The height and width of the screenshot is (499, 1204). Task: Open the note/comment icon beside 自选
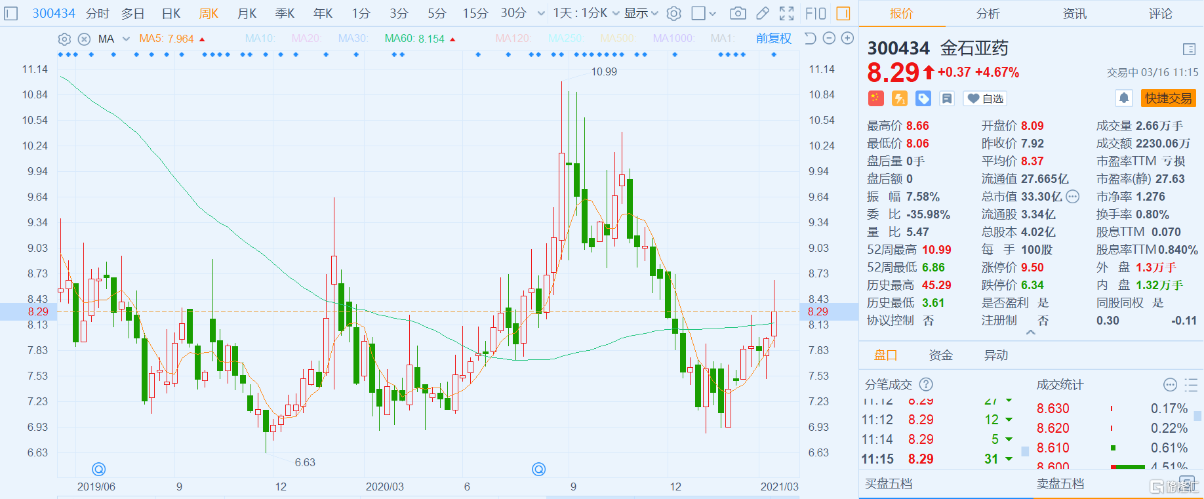pos(947,98)
